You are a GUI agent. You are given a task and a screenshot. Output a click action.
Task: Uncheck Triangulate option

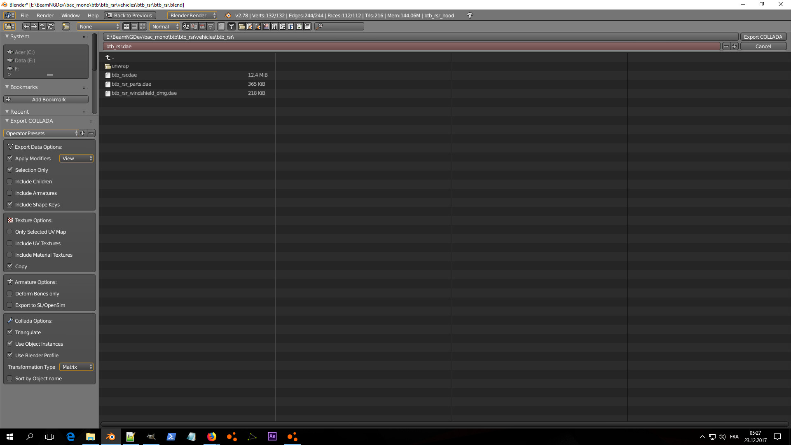tap(10, 332)
